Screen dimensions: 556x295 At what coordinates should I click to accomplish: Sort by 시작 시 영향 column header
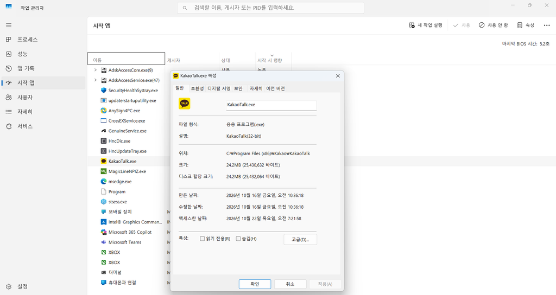pyautogui.click(x=273, y=59)
